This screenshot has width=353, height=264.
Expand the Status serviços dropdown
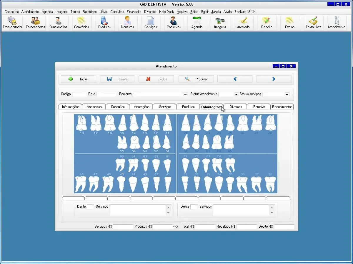click(287, 94)
